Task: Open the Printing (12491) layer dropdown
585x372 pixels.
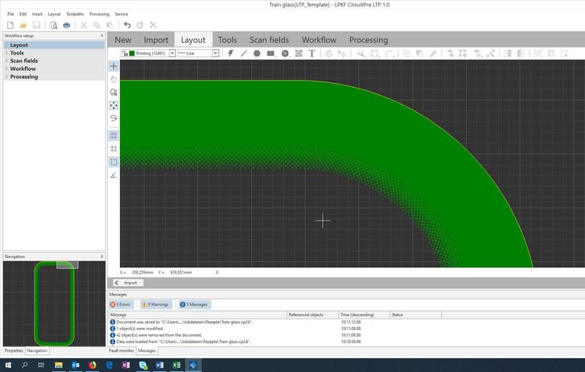Action: pos(172,53)
